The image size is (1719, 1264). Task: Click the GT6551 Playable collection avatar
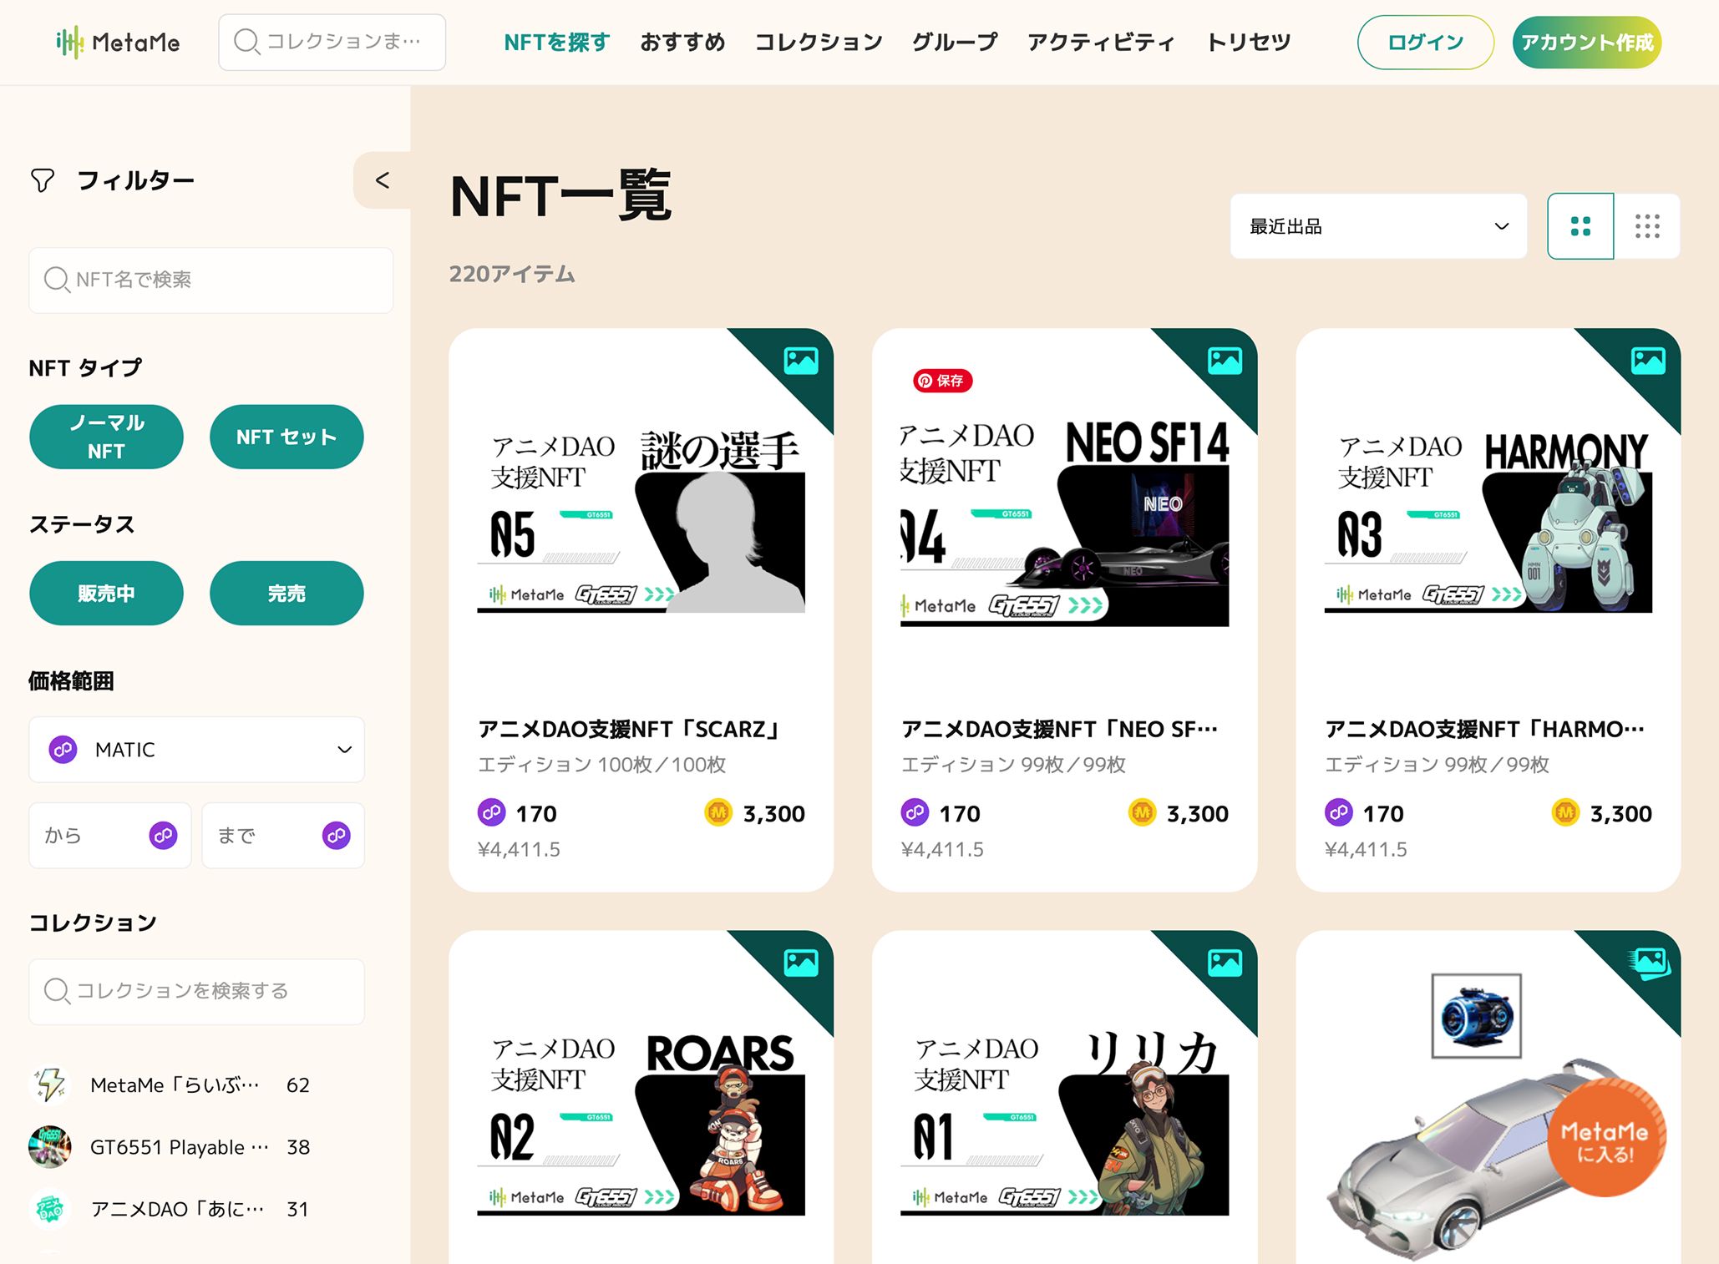click(50, 1147)
